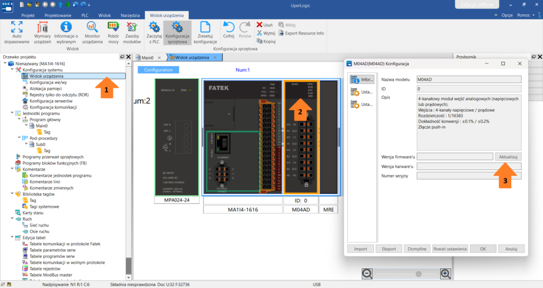Switch to Main0 document tab
The width and height of the screenshot is (543, 288).
pos(147,58)
